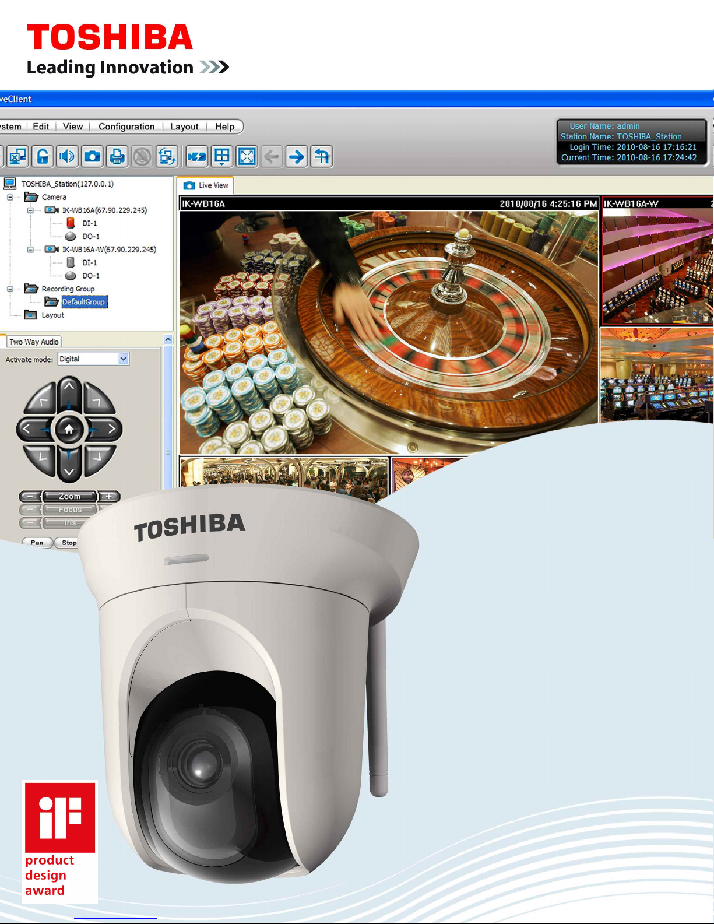Image resolution: width=714 pixels, height=924 pixels.
Task: Click the Zoom minus button
Action: tap(30, 497)
